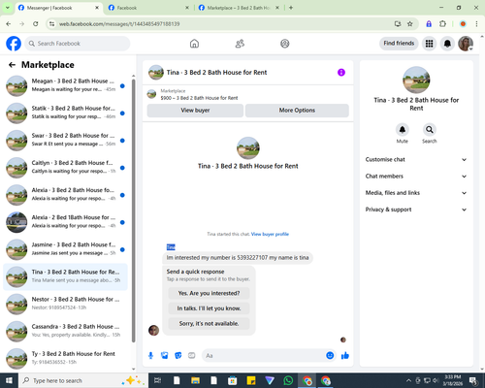The height and width of the screenshot is (388, 485).
Task: Click the Find friends button
Action: 399,44
